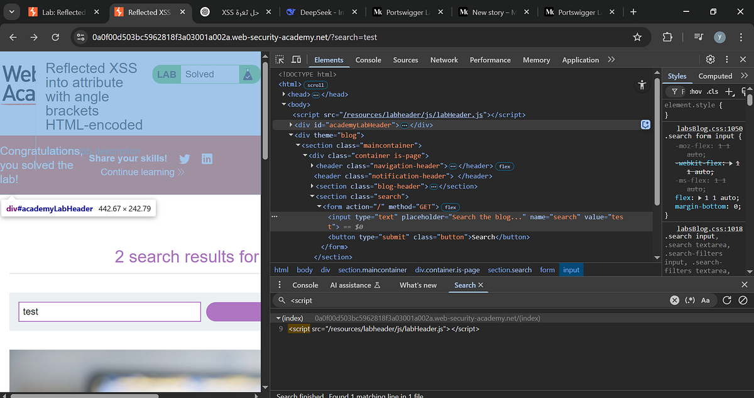Open the Network panel tab
The image size is (754, 398).
(444, 60)
